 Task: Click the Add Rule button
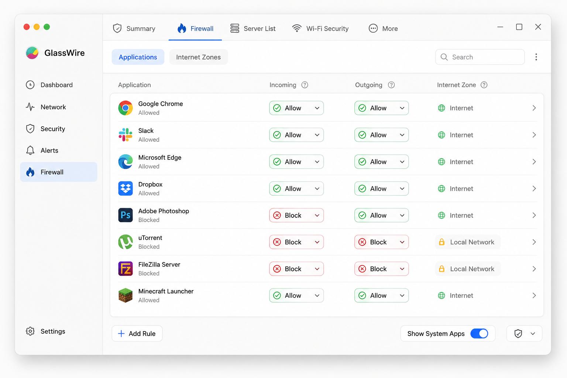tap(137, 333)
